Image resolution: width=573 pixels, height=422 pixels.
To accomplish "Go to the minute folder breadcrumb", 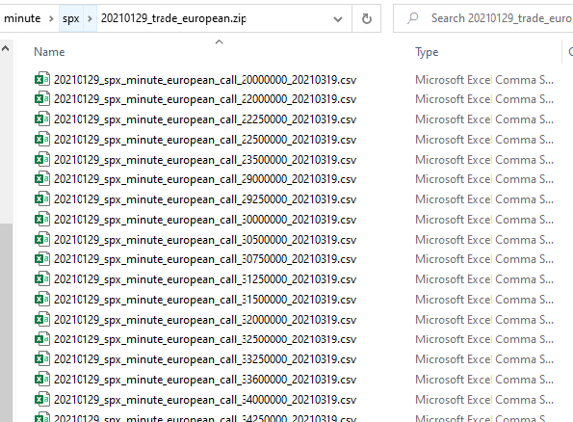I will (22, 18).
